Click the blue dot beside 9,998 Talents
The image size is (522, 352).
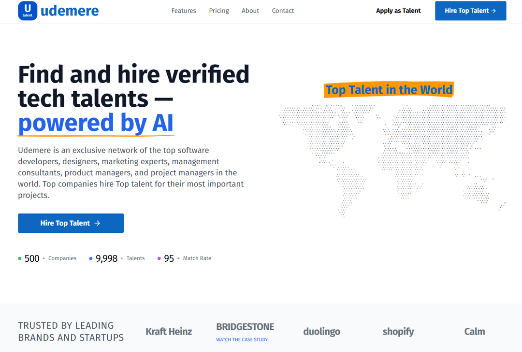(x=91, y=259)
